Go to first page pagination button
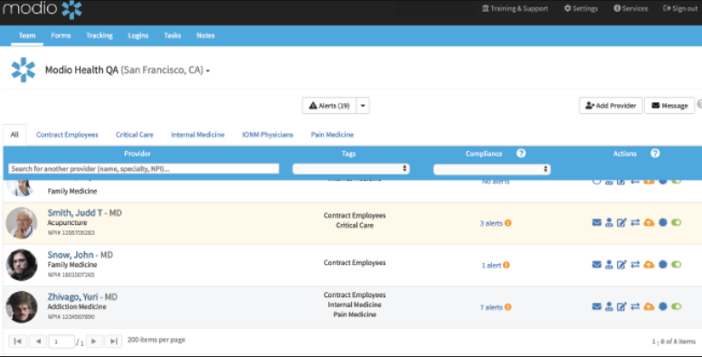702x357 pixels. (18, 342)
